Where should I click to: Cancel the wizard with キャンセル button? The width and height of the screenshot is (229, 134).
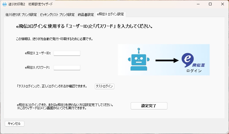14,124
